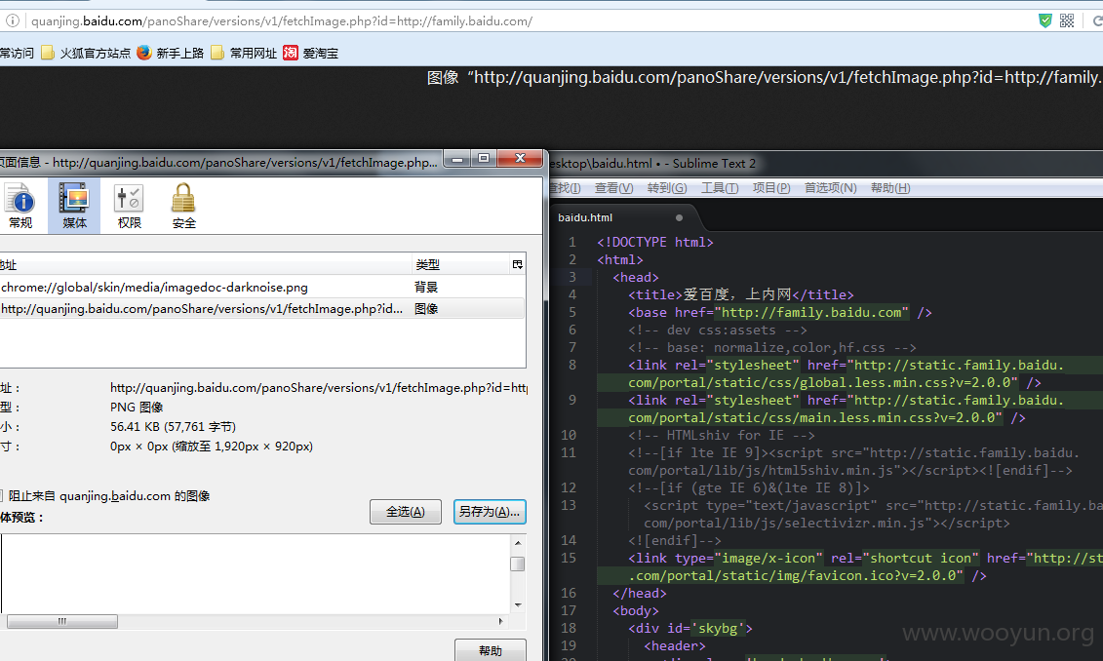Click the site info icon in address bar
The width and height of the screenshot is (1103, 661).
[x=12, y=21]
